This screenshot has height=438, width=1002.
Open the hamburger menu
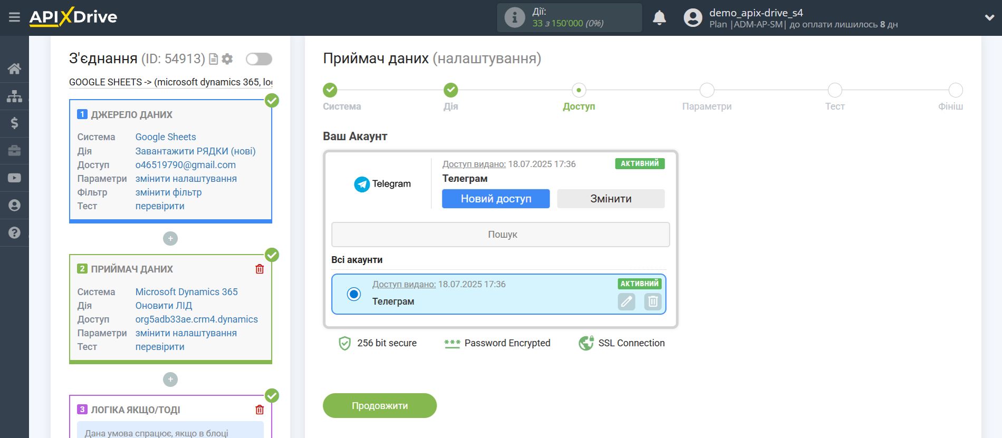[x=14, y=17]
